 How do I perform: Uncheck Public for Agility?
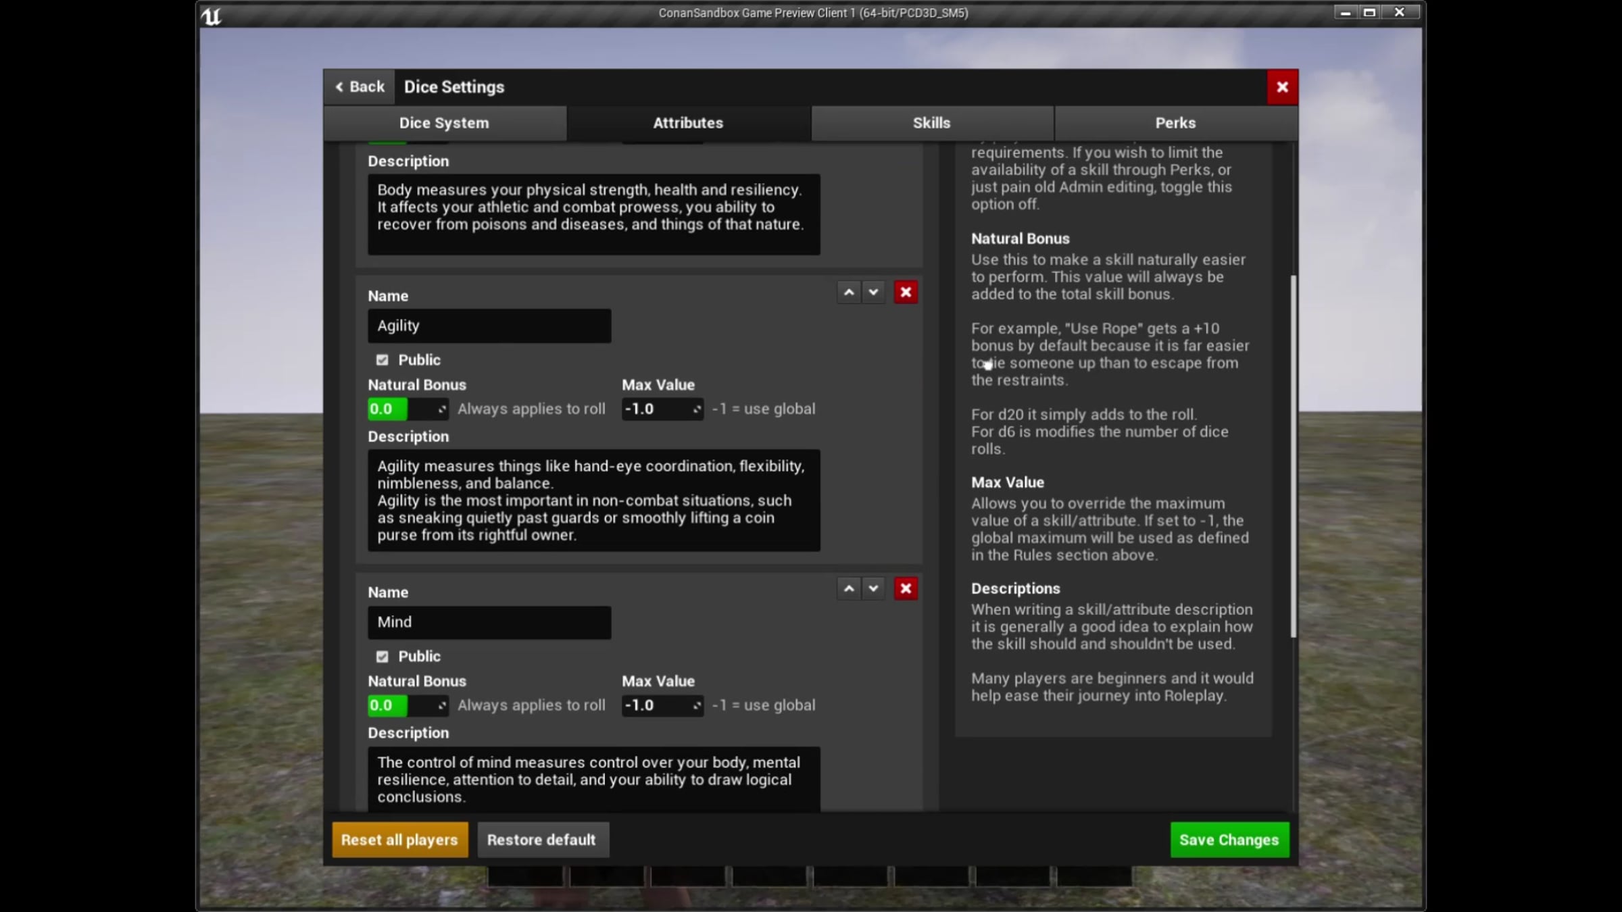click(x=383, y=360)
